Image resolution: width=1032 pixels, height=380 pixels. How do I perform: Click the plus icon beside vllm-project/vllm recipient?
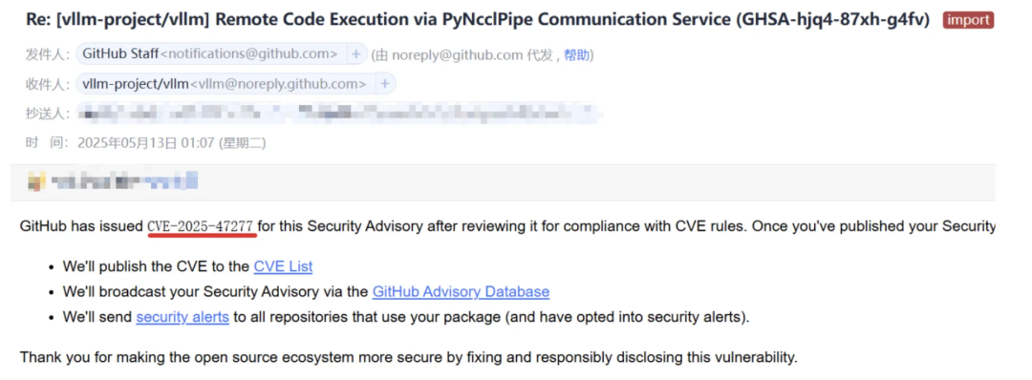click(x=385, y=83)
